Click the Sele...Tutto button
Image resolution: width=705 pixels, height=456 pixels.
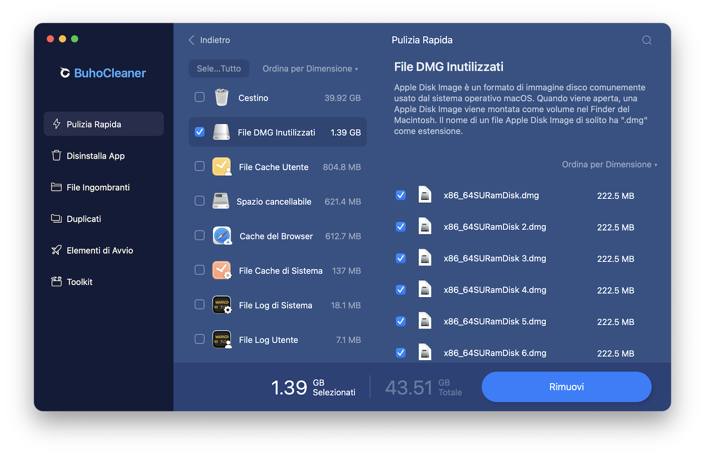coord(219,69)
